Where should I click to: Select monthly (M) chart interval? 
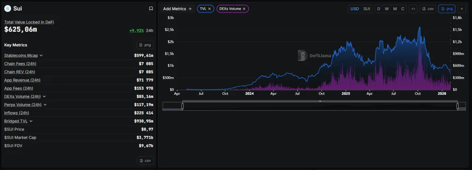(x=395, y=9)
